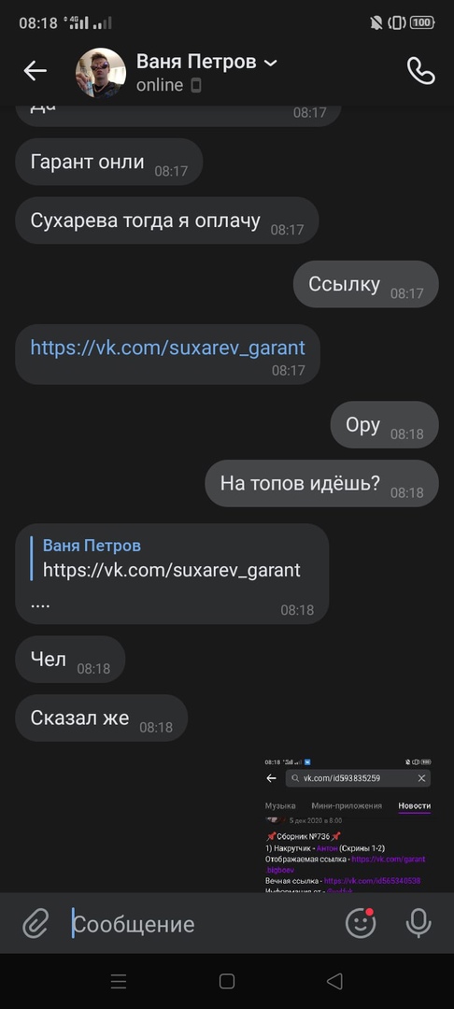This screenshot has height=1009, width=454.
Task: Select the 'Сухарева тогда я оплачу' message
Action: point(167,220)
